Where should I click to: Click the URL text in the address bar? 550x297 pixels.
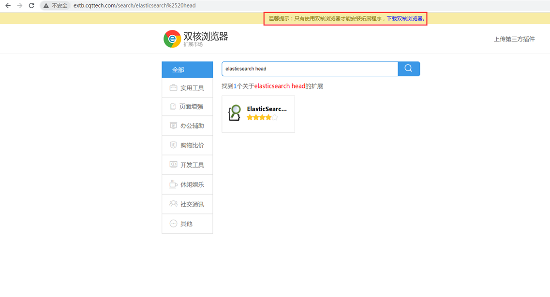[x=134, y=6]
